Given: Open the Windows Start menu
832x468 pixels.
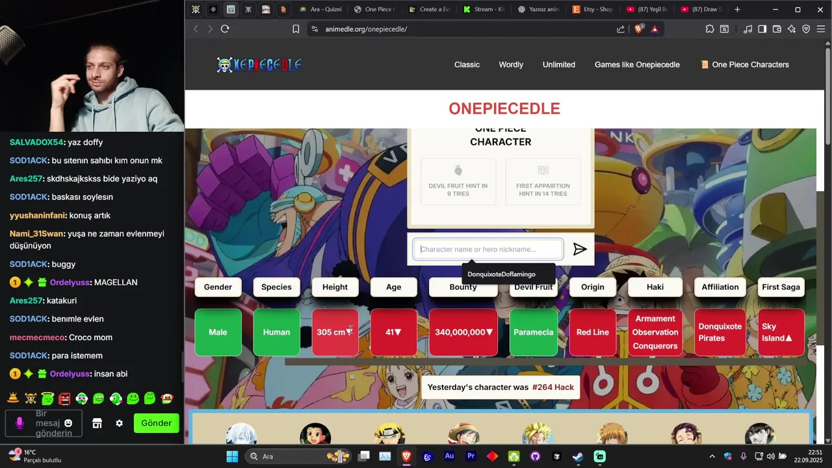Looking at the screenshot, I should [x=232, y=456].
